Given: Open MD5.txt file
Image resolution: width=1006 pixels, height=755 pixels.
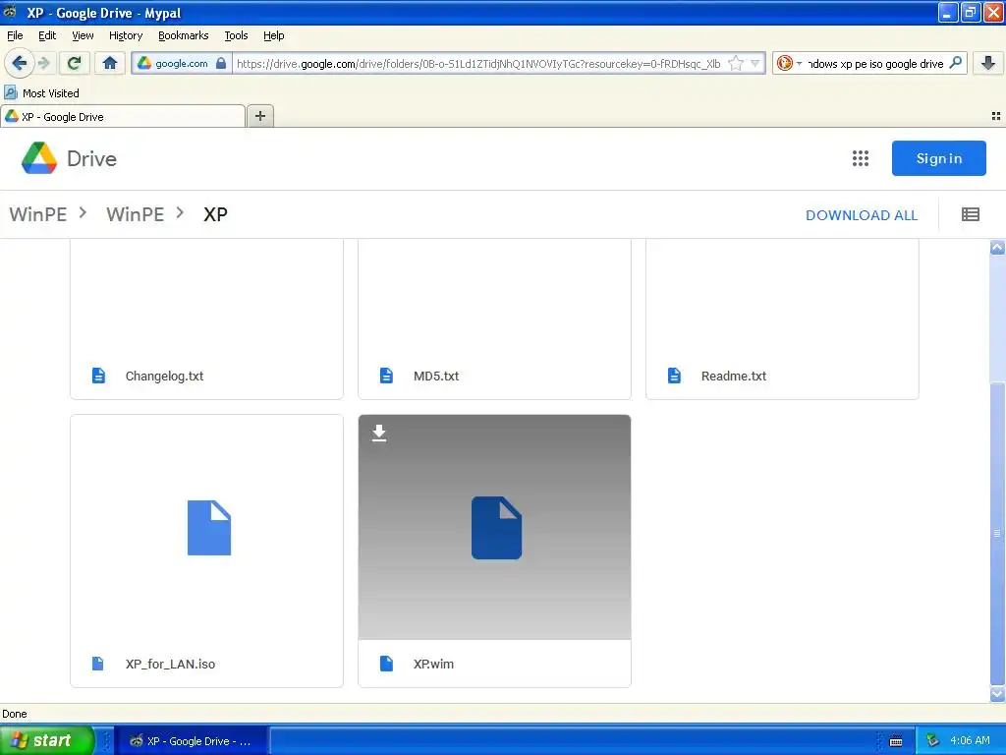Looking at the screenshot, I should tap(436, 377).
